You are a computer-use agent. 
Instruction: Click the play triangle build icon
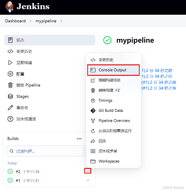[10, 63]
